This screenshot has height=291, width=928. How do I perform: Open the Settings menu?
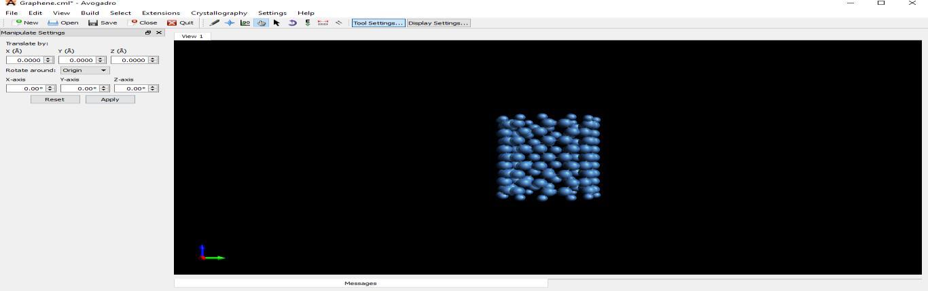(272, 12)
